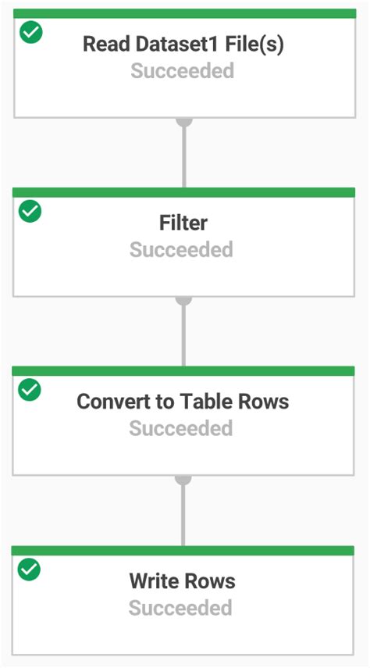
Task: Click the success checkmark on Write Rows
Action: click(x=30, y=570)
